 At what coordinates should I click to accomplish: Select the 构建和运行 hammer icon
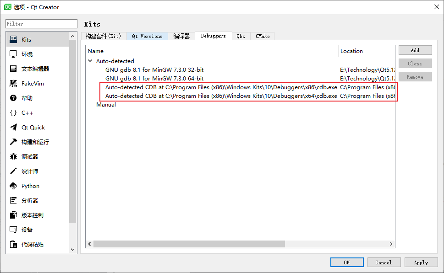13,142
